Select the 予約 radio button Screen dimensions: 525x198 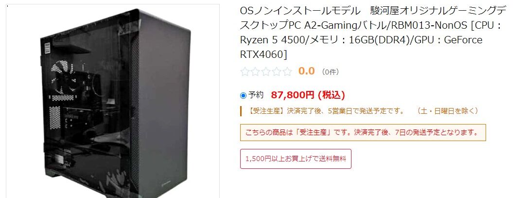(x=244, y=95)
